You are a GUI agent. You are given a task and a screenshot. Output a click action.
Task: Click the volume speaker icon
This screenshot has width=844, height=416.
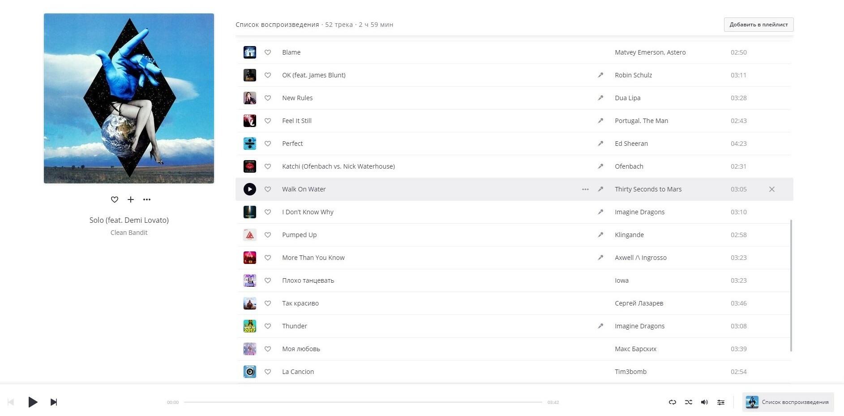coord(704,402)
